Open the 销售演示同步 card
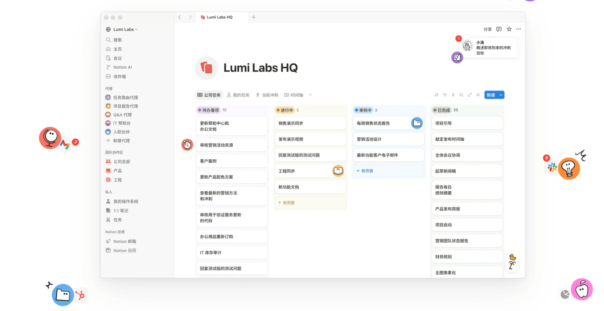The image size is (604, 311). [x=310, y=123]
